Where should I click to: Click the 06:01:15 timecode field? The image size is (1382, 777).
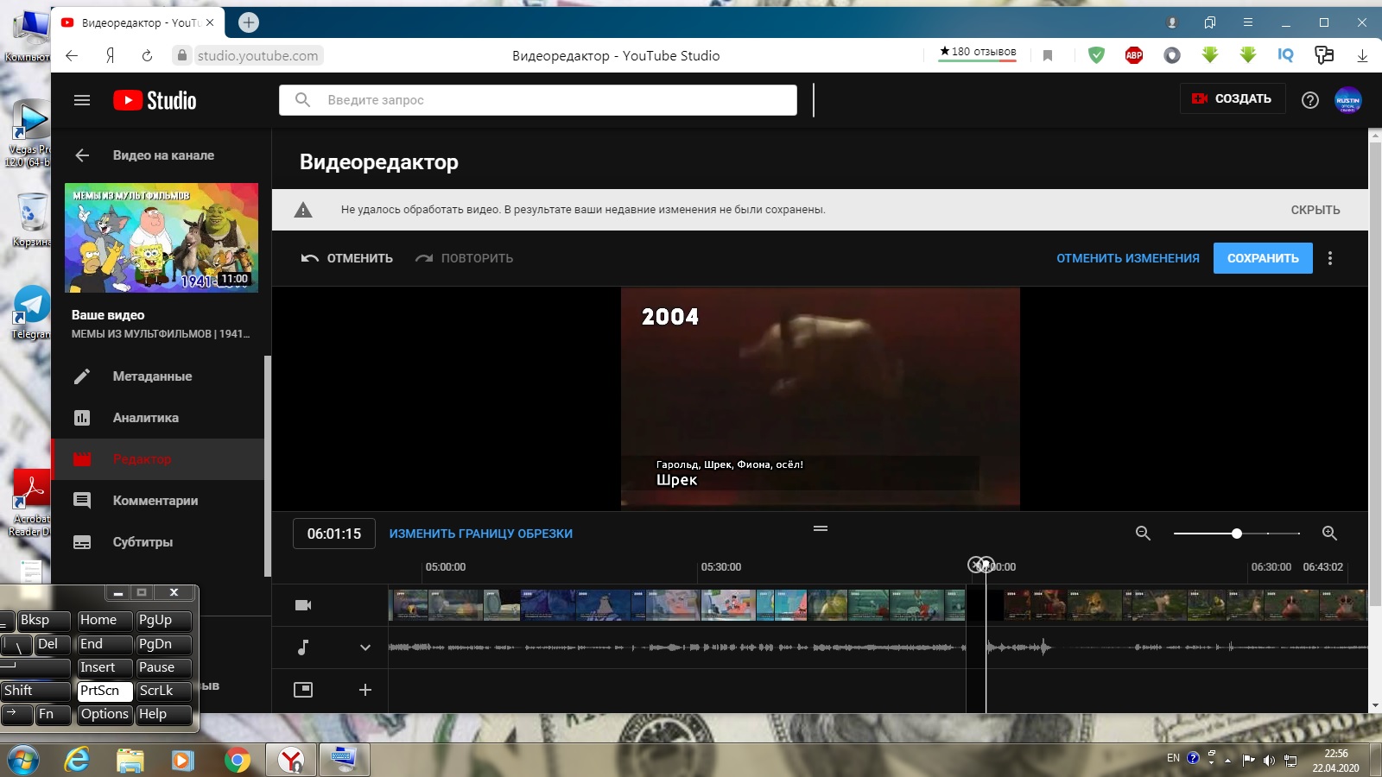[334, 534]
